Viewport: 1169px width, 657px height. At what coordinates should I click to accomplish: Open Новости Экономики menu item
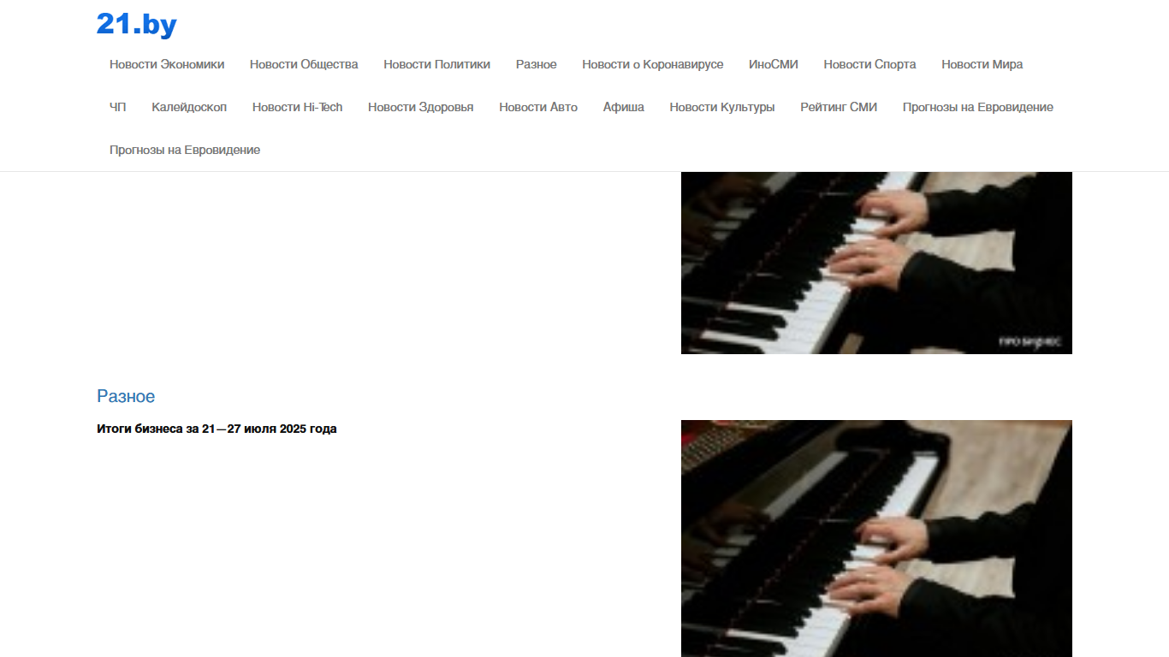pyautogui.click(x=167, y=64)
